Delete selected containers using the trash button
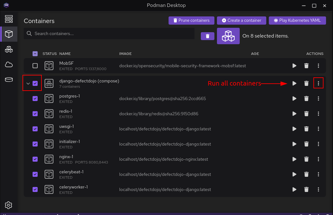Image resolution: width=333 pixels, height=215 pixels. [207, 36]
